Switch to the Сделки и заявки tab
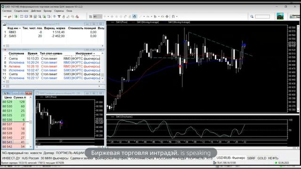Viewport: 301px width, 169px height. (81, 158)
